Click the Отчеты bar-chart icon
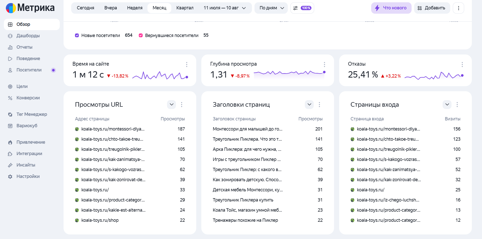This screenshot has width=482, height=239. [10, 47]
